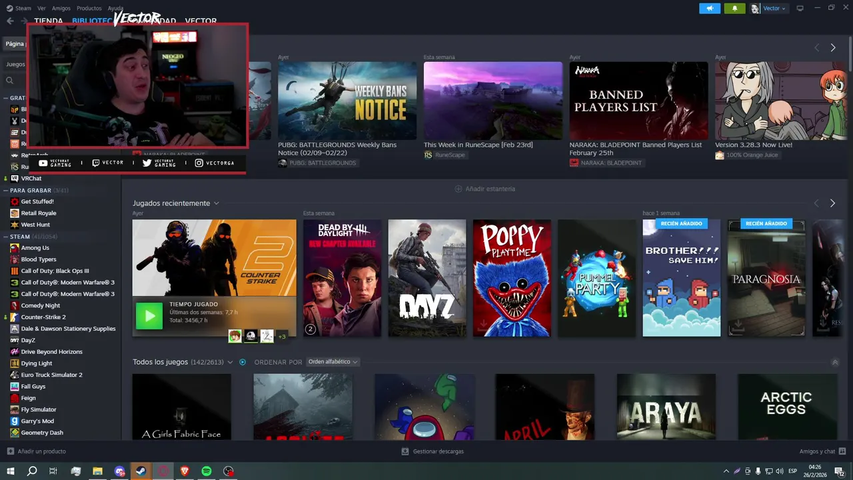Click the Geometry Dash sidebar icon

point(15,433)
